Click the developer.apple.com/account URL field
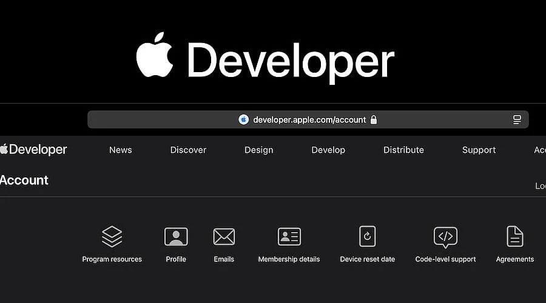Screen dimensions: 546x303 308,119
